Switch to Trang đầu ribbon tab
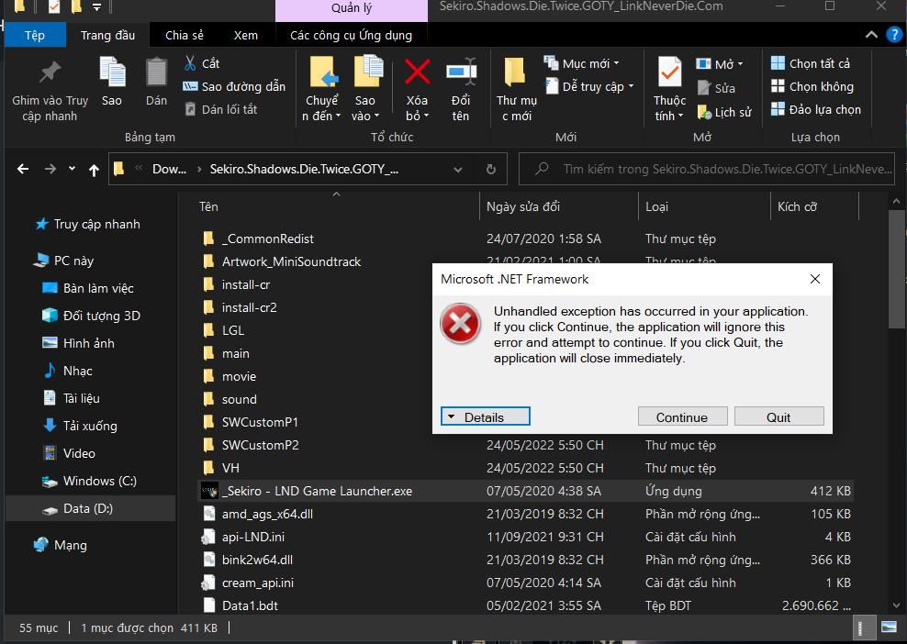 tap(107, 35)
